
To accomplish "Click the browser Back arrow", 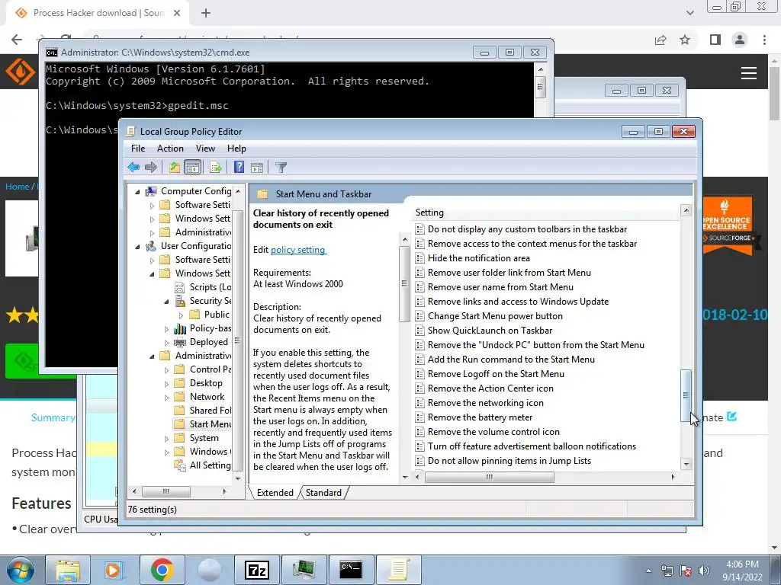I will pos(17,40).
